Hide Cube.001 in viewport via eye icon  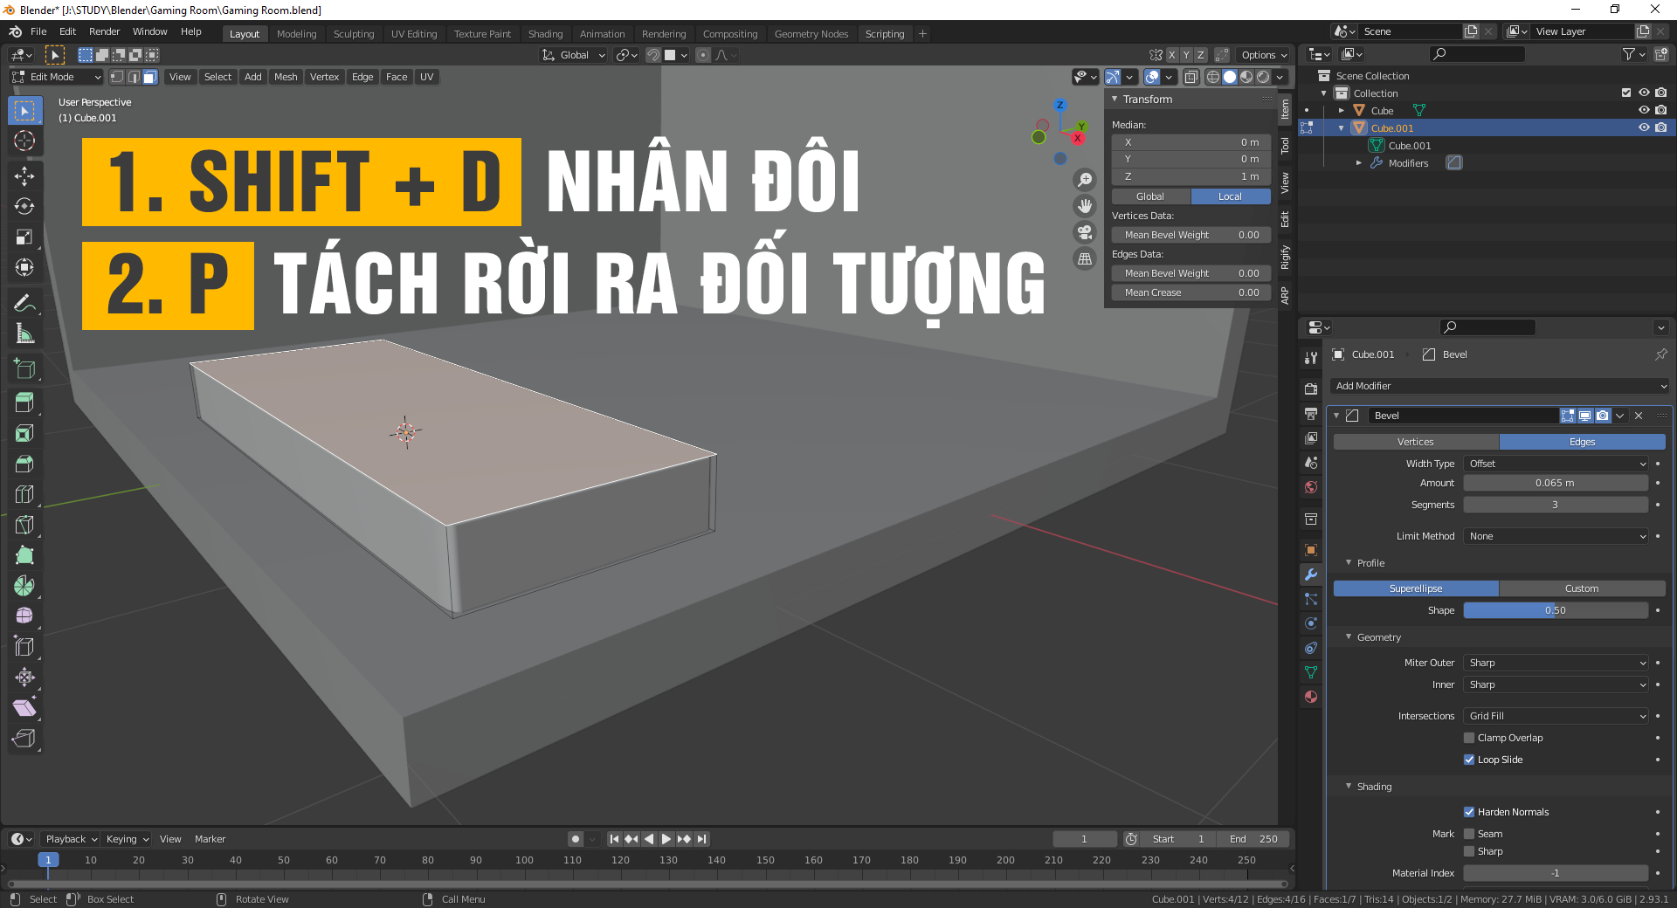pos(1644,127)
